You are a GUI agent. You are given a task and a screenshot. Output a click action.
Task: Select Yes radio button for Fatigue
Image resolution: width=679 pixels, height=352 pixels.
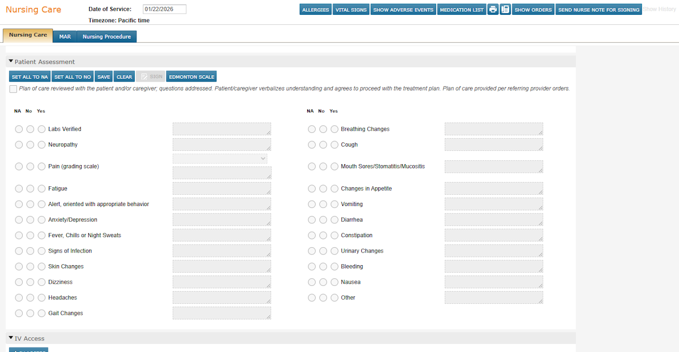pyautogui.click(x=41, y=188)
